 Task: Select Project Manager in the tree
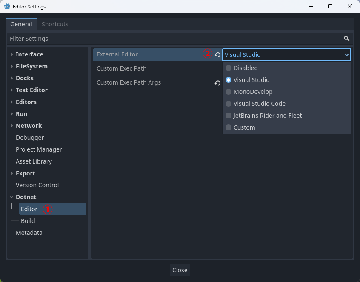click(x=39, y=149)
